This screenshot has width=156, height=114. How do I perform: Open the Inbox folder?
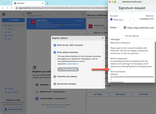pos(13,25)
